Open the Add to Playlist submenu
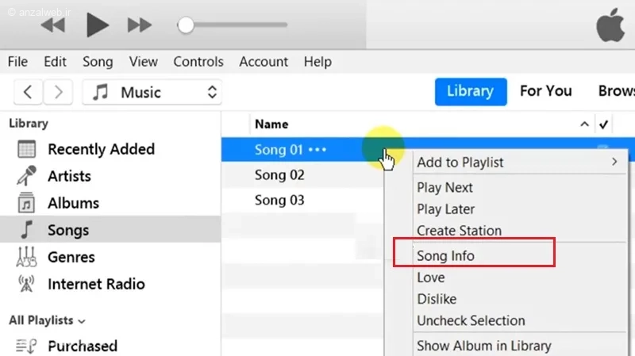Viewport: 635px width, 356px height. click(519, 163)
